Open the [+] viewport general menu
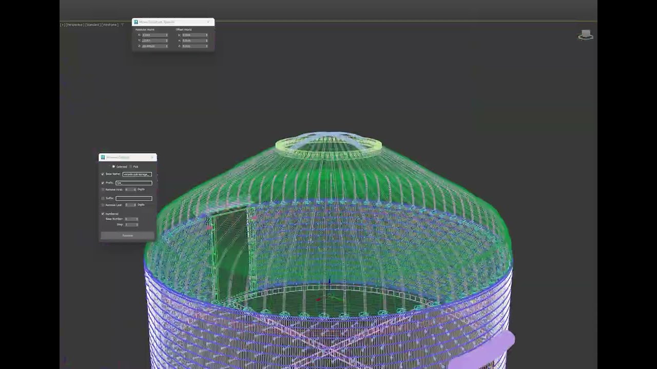 pos(63,25)
